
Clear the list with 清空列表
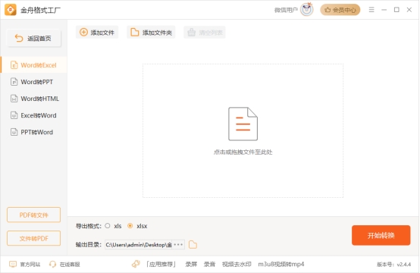205,33
